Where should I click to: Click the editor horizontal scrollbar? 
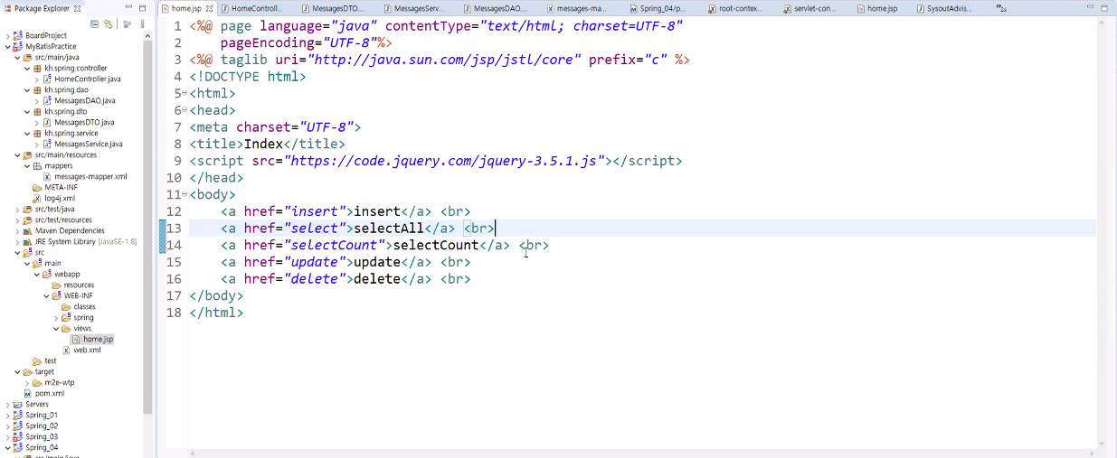(x=640, y=453)
